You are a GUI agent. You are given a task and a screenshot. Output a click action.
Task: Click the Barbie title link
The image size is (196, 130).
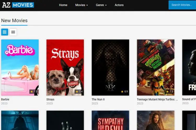(x=5, y=99)
